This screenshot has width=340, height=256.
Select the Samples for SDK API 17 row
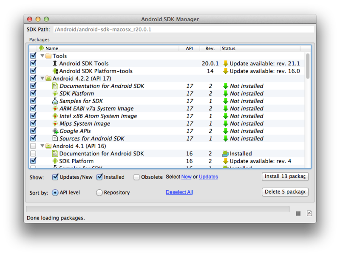(167, 101)
